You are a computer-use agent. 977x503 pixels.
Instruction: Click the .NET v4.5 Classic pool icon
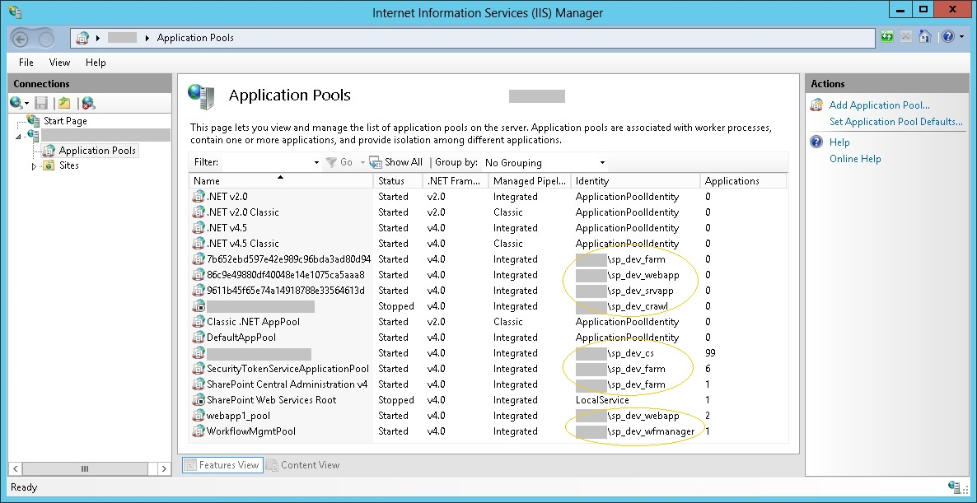pyautogui.click(x=199, y=244)
